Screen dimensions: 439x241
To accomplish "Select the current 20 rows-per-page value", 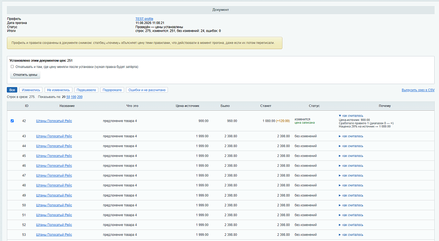I will pyautogui.click(x=63, y=97).
